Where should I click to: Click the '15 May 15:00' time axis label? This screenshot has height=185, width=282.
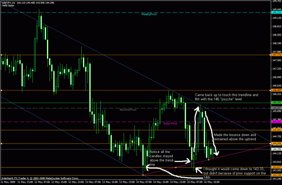(211, 182)
